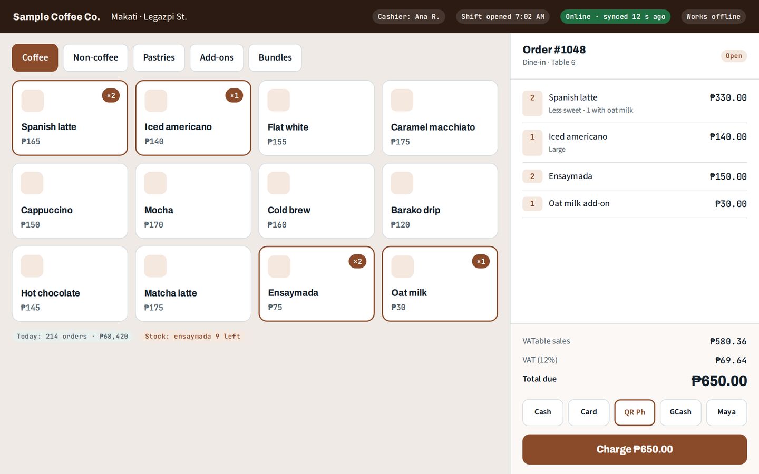Select Card payment method
Screen dimensions: 759x474
coord(589,412)
